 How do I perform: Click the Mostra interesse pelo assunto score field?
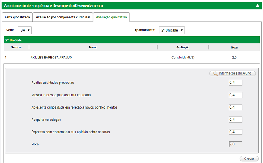pyautogui.click(x=235, y=95)
